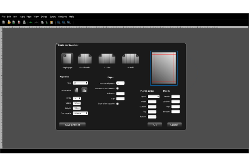Click the print icon in toolbar

24,22
